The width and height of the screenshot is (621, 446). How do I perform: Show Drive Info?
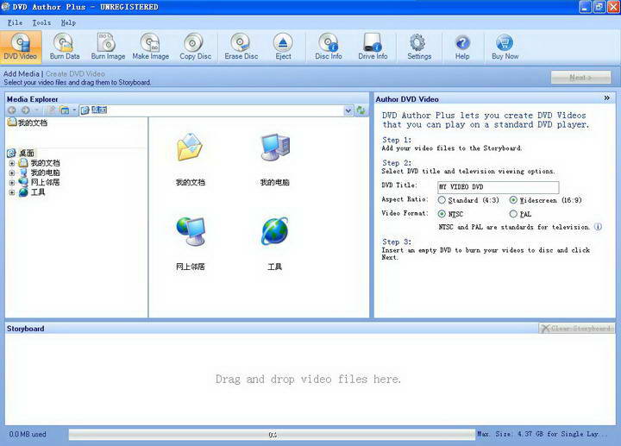click(373, 47)
